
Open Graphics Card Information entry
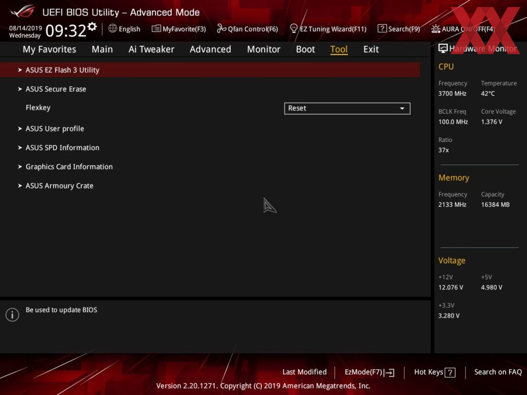coord(69,167)
